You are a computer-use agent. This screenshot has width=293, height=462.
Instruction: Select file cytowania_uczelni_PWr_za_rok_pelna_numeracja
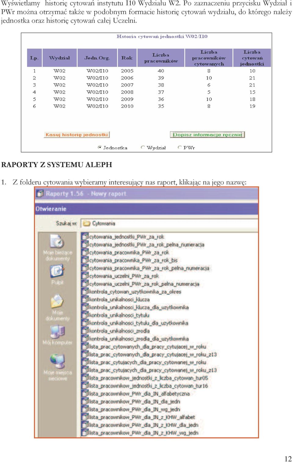coord(144,284)
